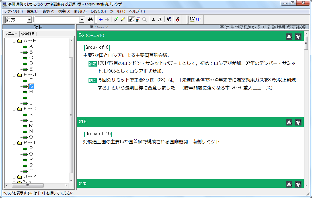The width and height of the screenshot is (312, 198).
Task: Open the 辞典(D) menu
Action: pyautogui.click(x=80, y=11)
